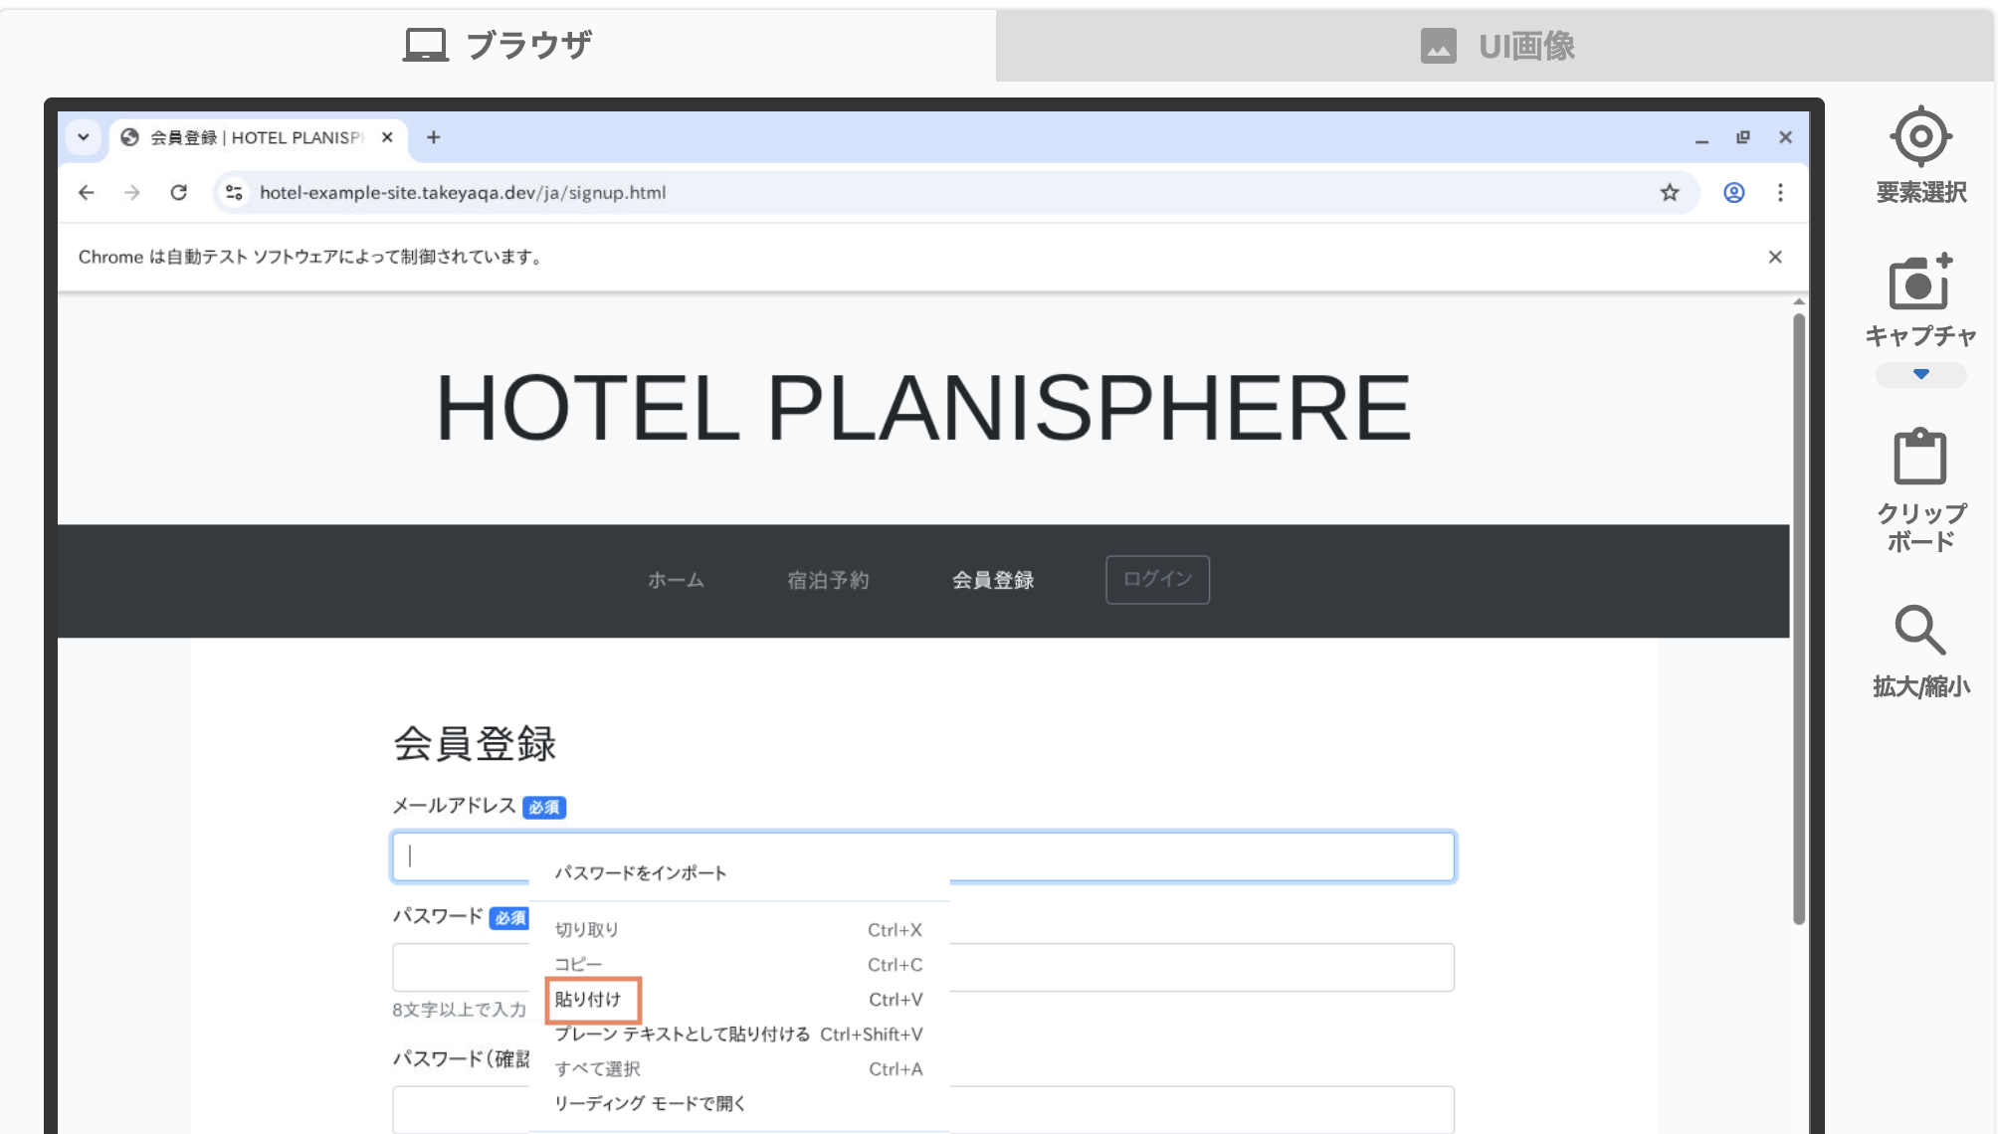
Task: Choose パスワードをインポート in context menu
Action: 739,872
